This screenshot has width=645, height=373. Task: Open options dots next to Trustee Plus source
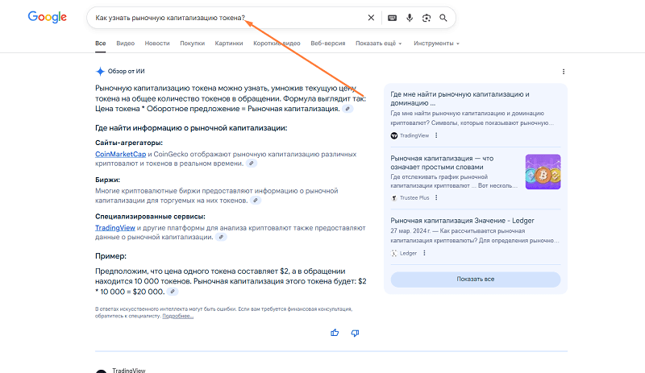[x=436, y=197]
